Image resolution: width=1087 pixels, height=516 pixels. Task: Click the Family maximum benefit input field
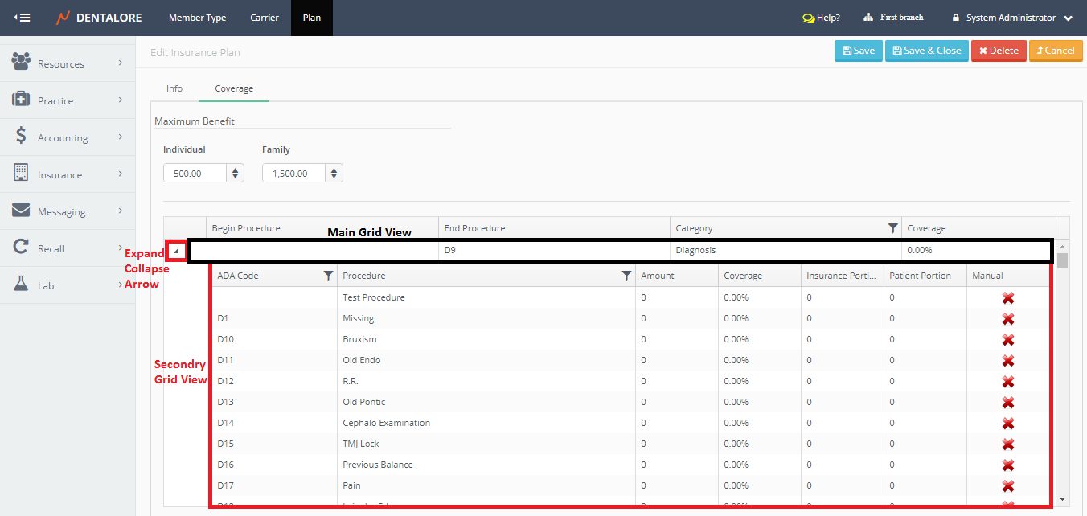(x=293, y=173)
